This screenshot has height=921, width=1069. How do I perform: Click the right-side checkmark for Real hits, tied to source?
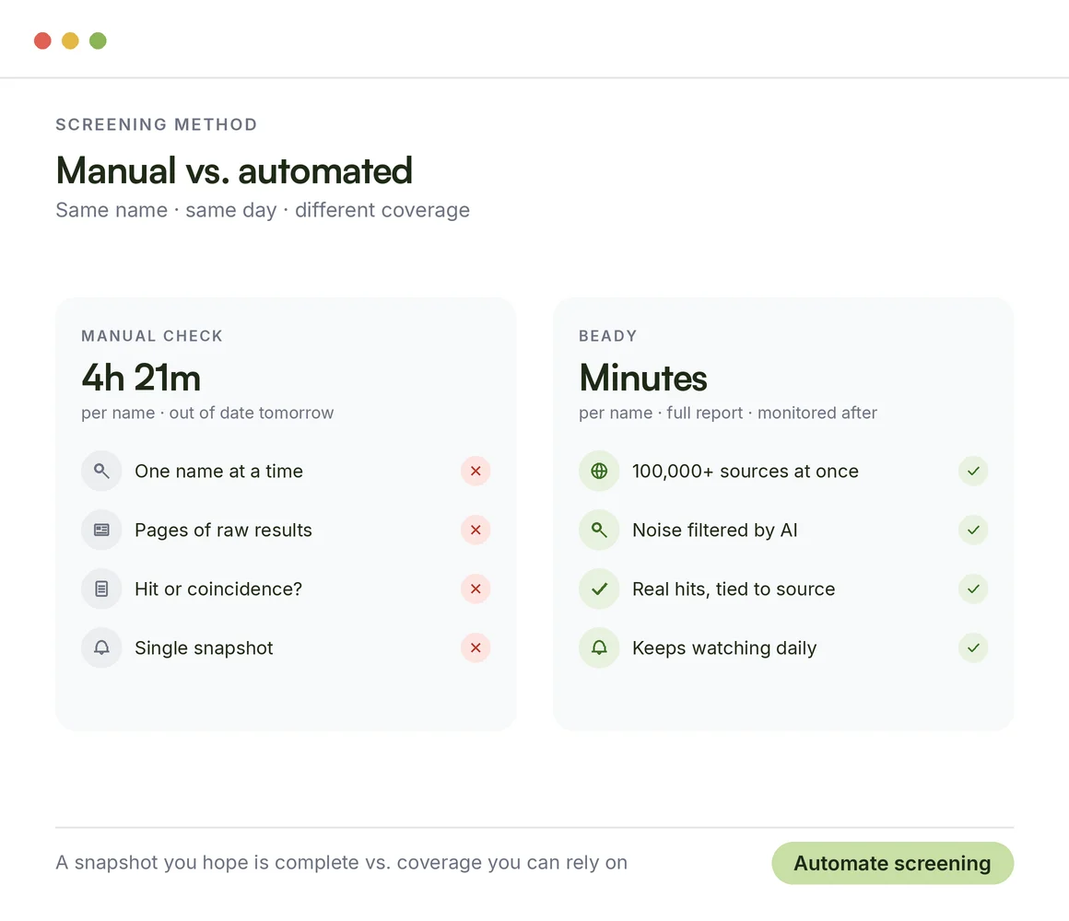pyautogui.click(x=973, y=589)
